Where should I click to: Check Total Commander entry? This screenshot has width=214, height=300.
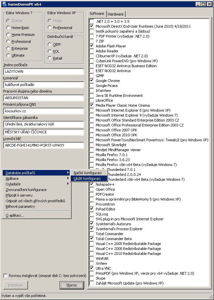click(x=91, y=233)
